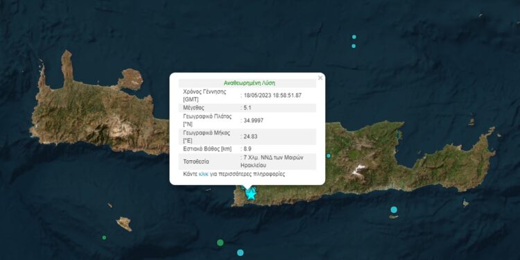Click the large cyan marker south of eastern Crete
The image size is (520, 260).
pos(394,209)
